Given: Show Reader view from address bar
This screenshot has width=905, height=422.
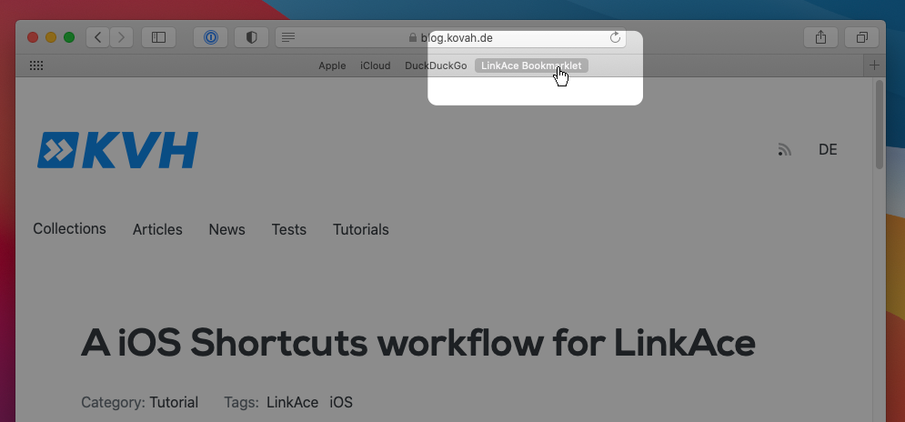Looking at the screenshot, I should (x=288, y=37).
